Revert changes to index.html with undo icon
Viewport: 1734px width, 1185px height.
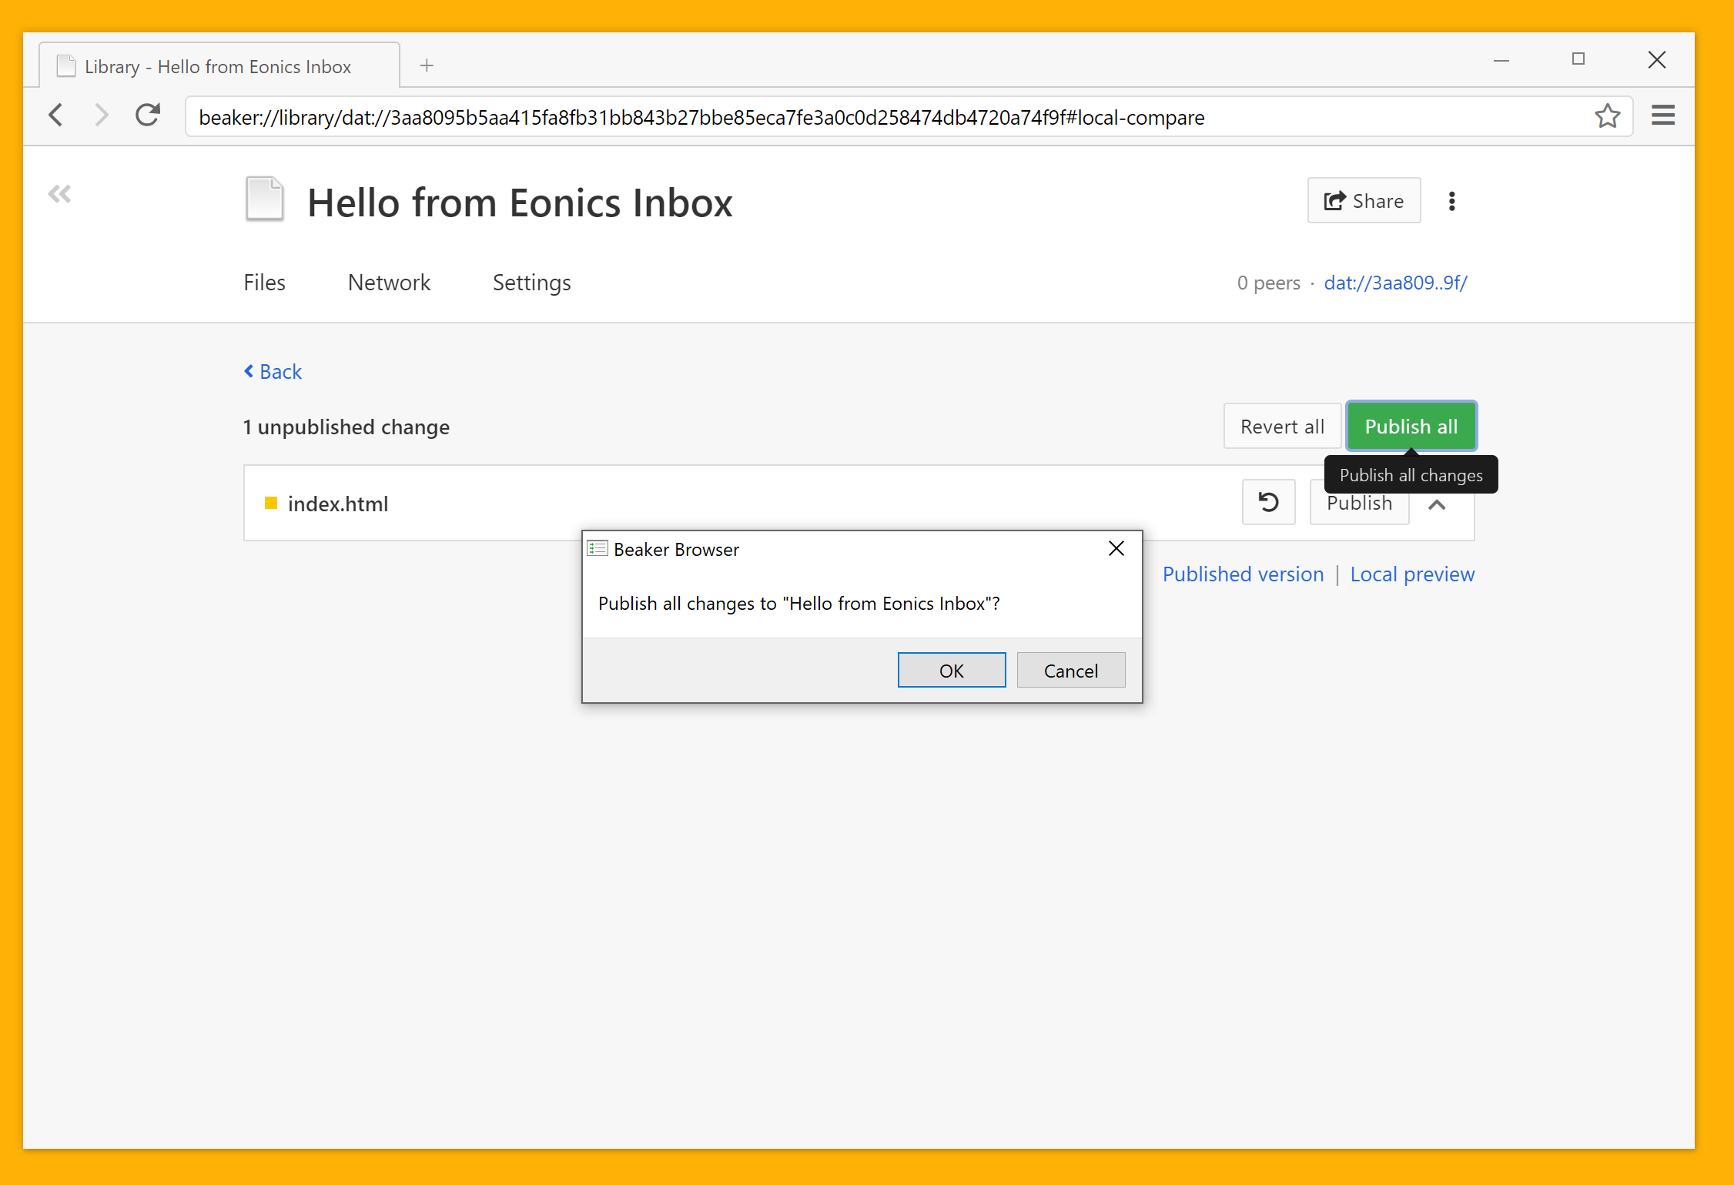pos(1268,502)
